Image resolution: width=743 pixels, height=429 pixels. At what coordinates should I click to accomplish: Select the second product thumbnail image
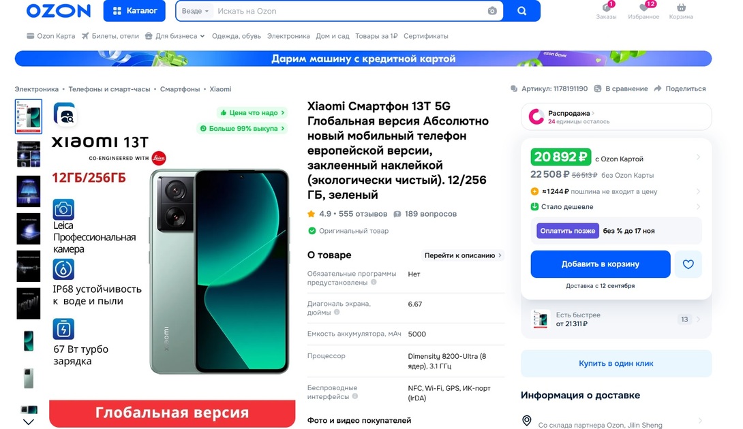pyautogui.click(x=29, y=154)
